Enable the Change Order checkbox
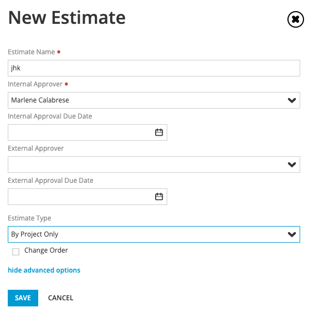The height and width of the screenshot is (323, 319). click(16, 252)
